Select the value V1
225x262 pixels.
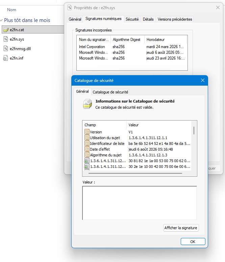click(131, 132)
